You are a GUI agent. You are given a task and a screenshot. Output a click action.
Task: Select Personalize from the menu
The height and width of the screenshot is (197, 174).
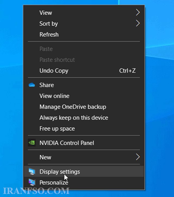[x=84, y=183]
